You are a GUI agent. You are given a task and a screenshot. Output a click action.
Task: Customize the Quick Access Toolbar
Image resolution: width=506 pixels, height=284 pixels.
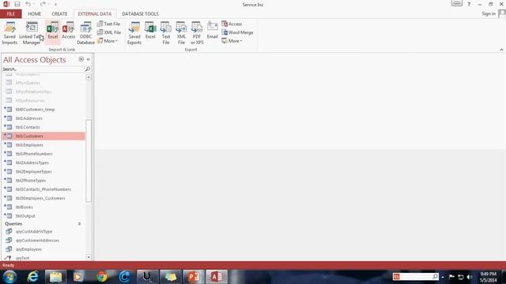click(55, 4)
